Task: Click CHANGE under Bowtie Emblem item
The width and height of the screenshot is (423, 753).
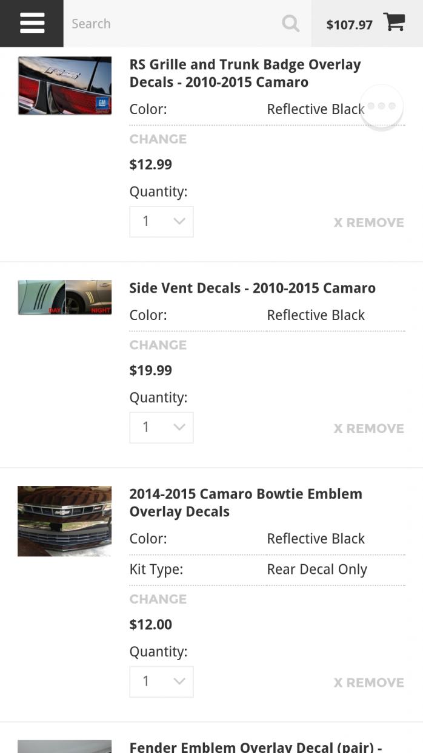Action: [158, 599]
